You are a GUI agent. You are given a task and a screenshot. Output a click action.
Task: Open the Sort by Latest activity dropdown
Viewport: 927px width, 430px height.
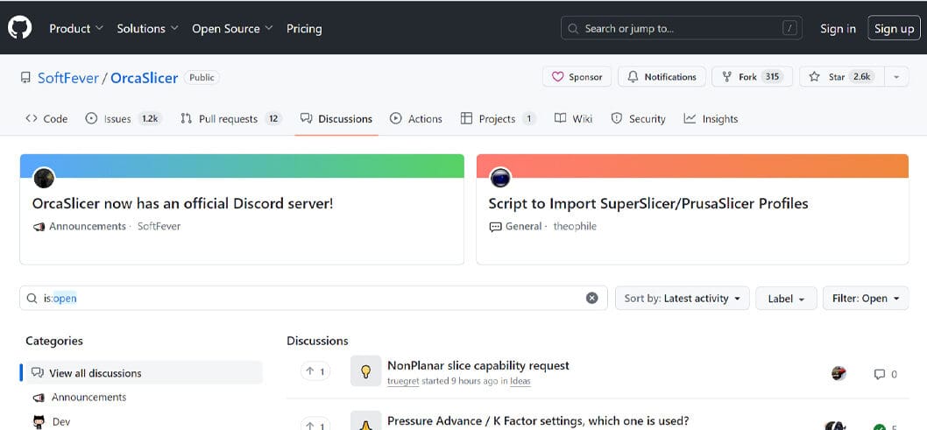(x=683, y=299)
